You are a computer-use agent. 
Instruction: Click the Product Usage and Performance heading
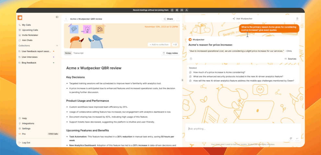(88, 101)
